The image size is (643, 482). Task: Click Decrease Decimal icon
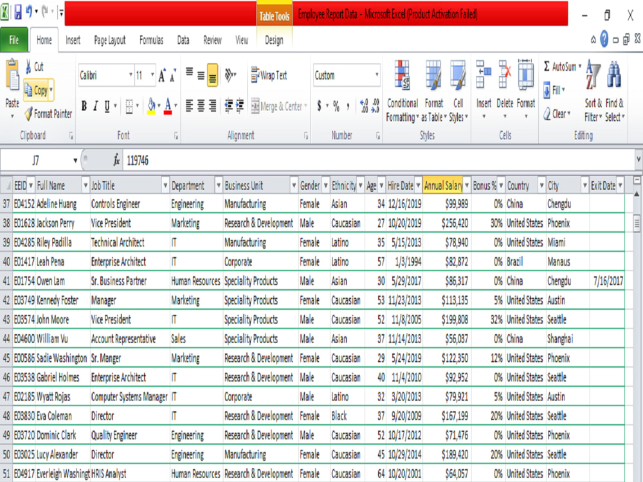[376, 106]
